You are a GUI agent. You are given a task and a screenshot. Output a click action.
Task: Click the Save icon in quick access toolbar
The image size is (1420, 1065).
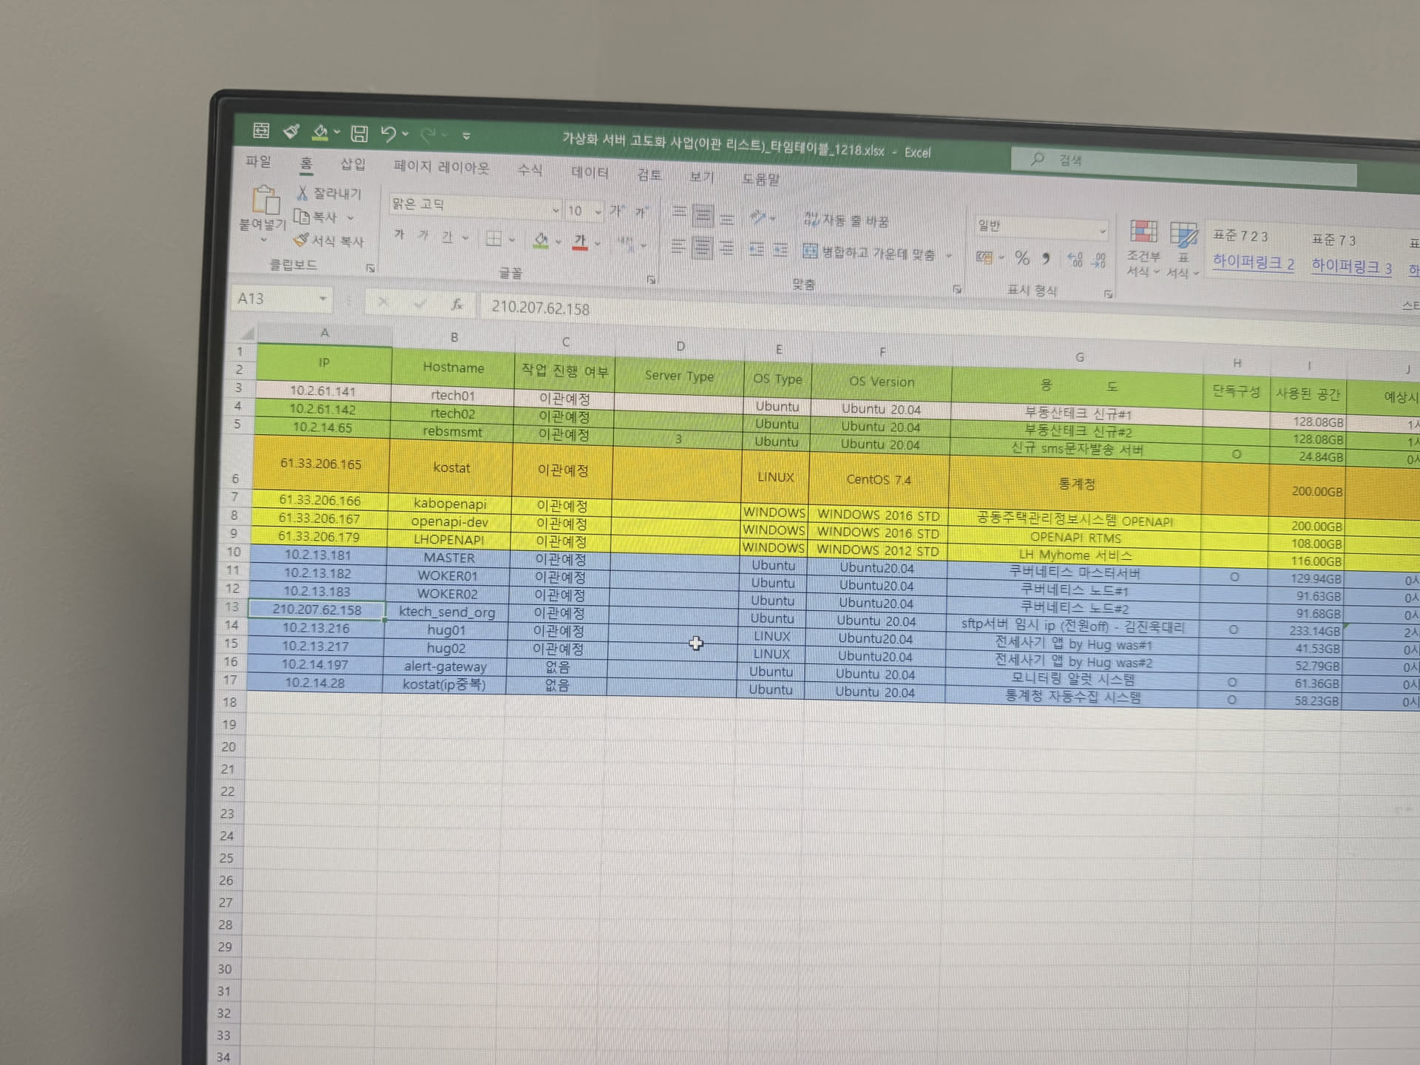point(359,134)
